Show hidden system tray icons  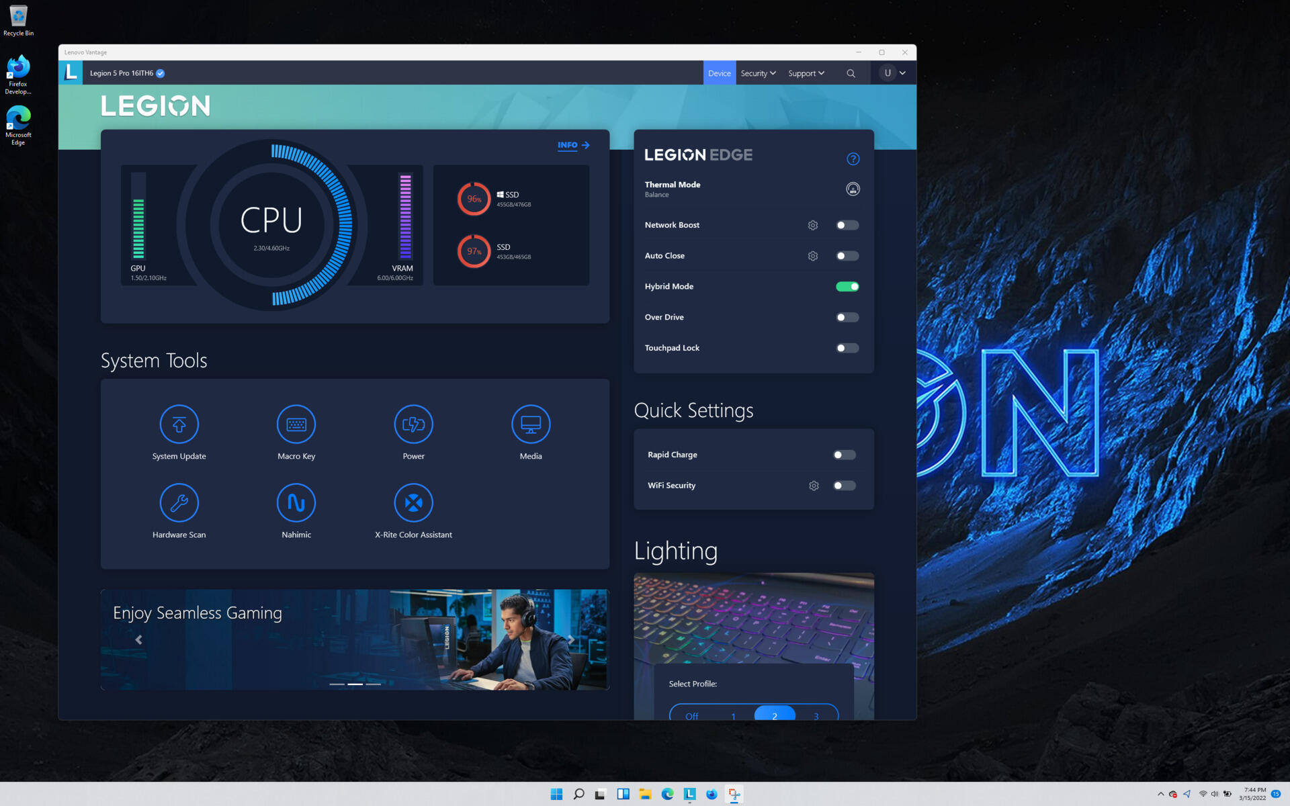[x=1160, y=794]
